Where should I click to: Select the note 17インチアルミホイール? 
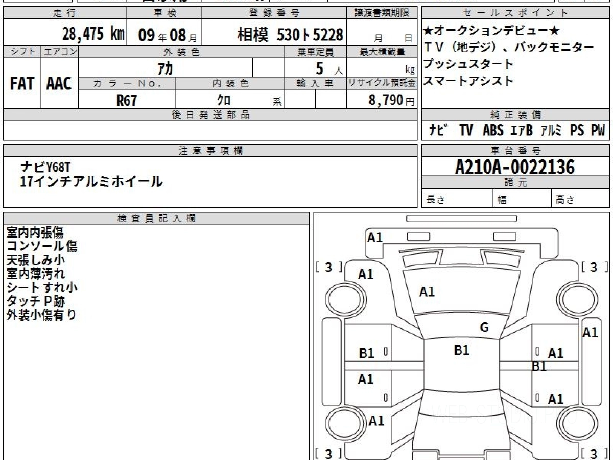[x=91, y=181]
